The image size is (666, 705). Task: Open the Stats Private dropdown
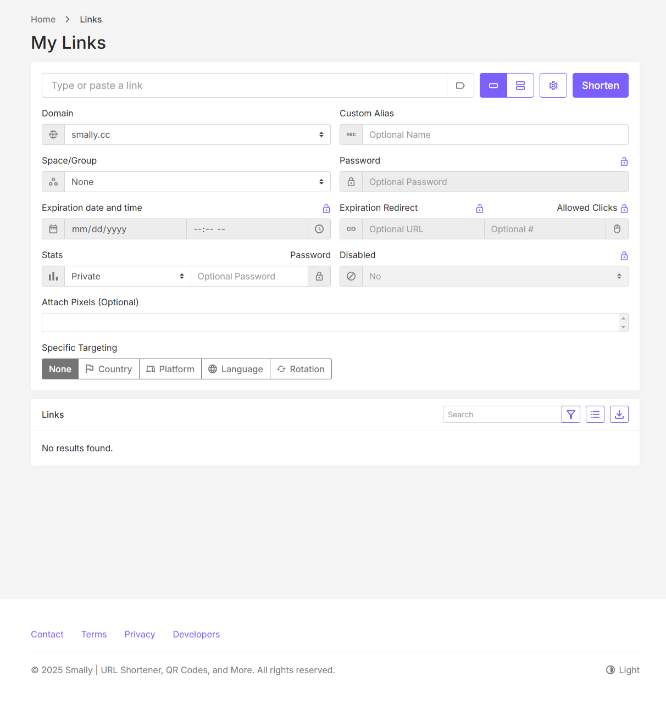pos(127,276)
